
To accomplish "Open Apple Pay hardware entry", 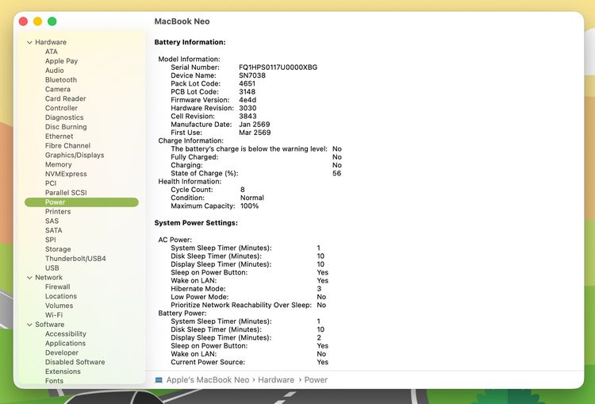I will click(x=61, y=61).
